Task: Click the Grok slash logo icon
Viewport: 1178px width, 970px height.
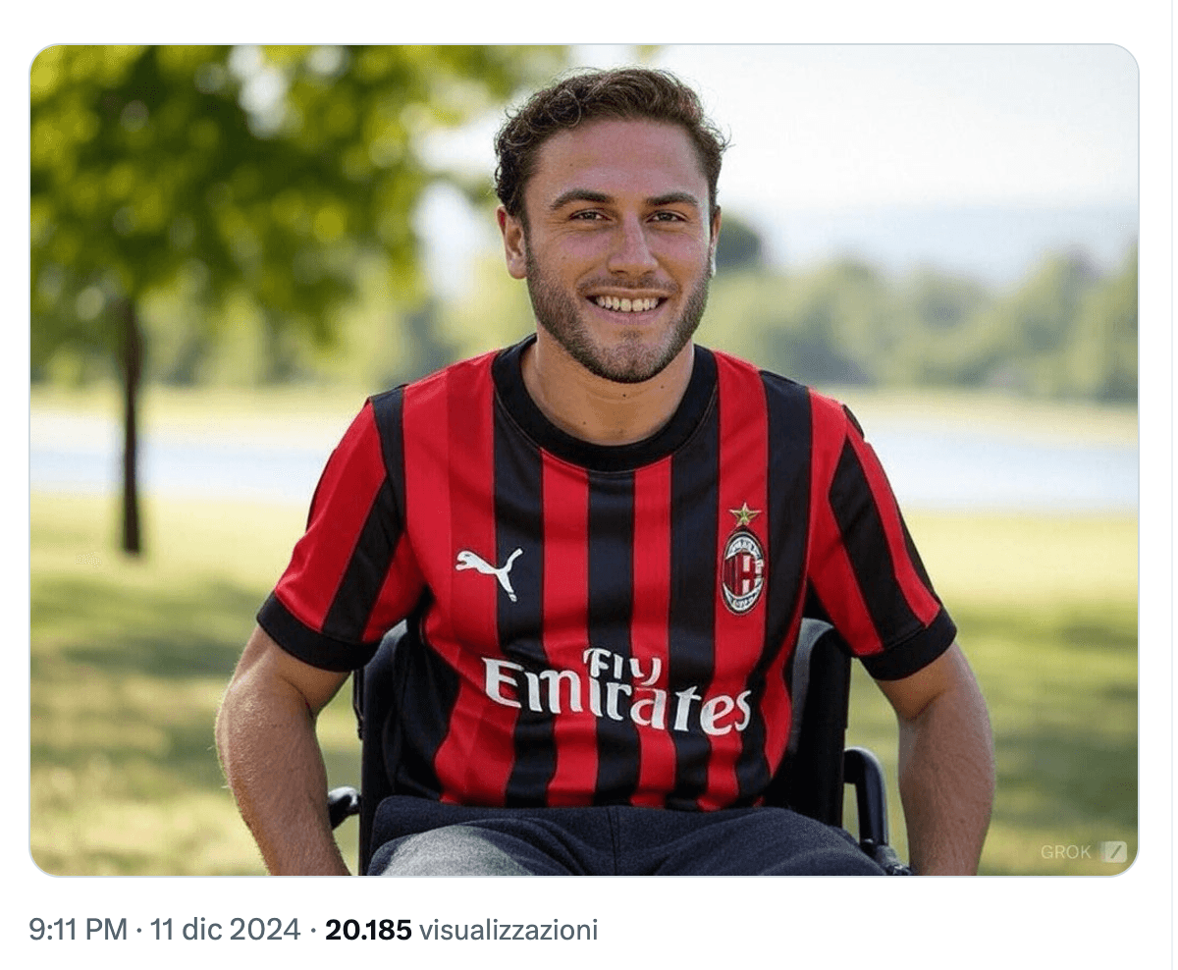Action: [1113, 852]
